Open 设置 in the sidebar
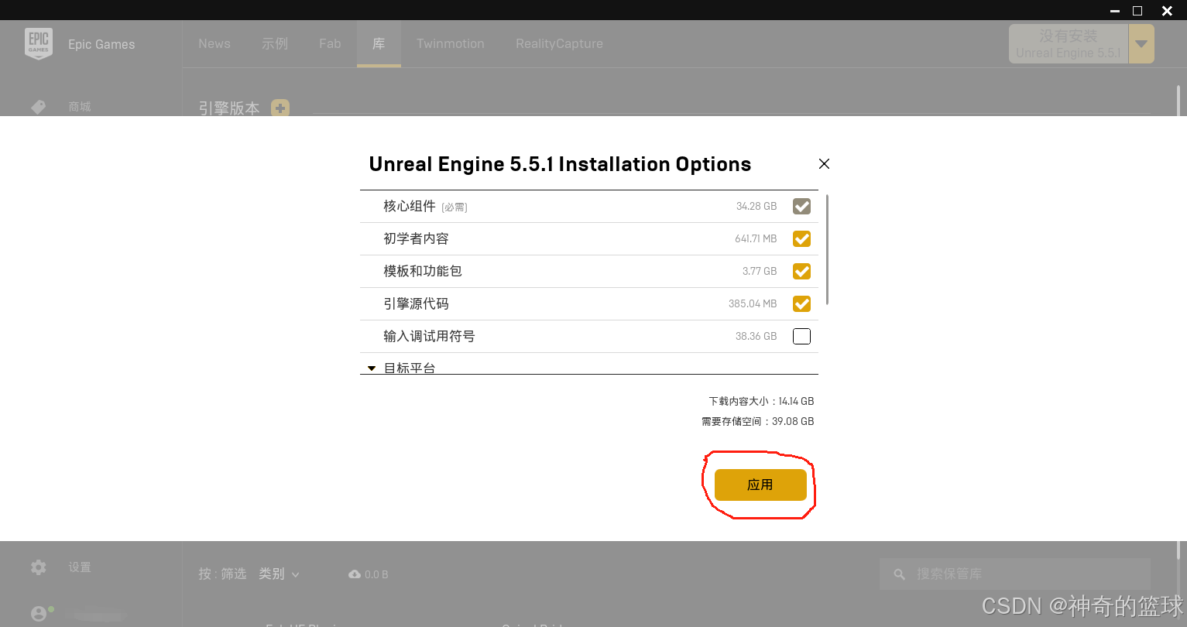The width and height of the screenshot is (1187, 627). click(x=80, y=567)
